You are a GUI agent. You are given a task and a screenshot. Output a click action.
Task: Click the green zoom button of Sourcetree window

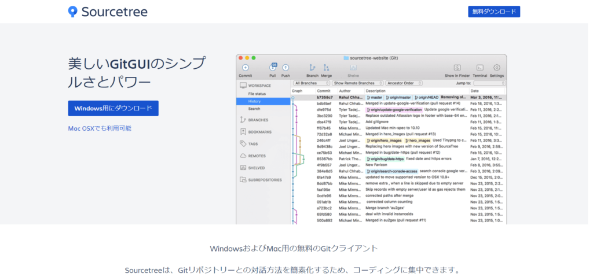[x=254, y=58]
